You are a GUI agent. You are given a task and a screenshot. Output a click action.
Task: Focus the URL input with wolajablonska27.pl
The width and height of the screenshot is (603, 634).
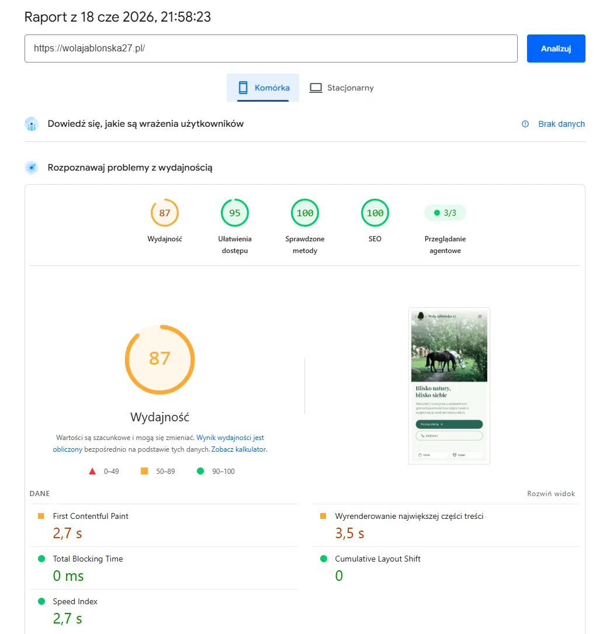click(x=271, y=48)
